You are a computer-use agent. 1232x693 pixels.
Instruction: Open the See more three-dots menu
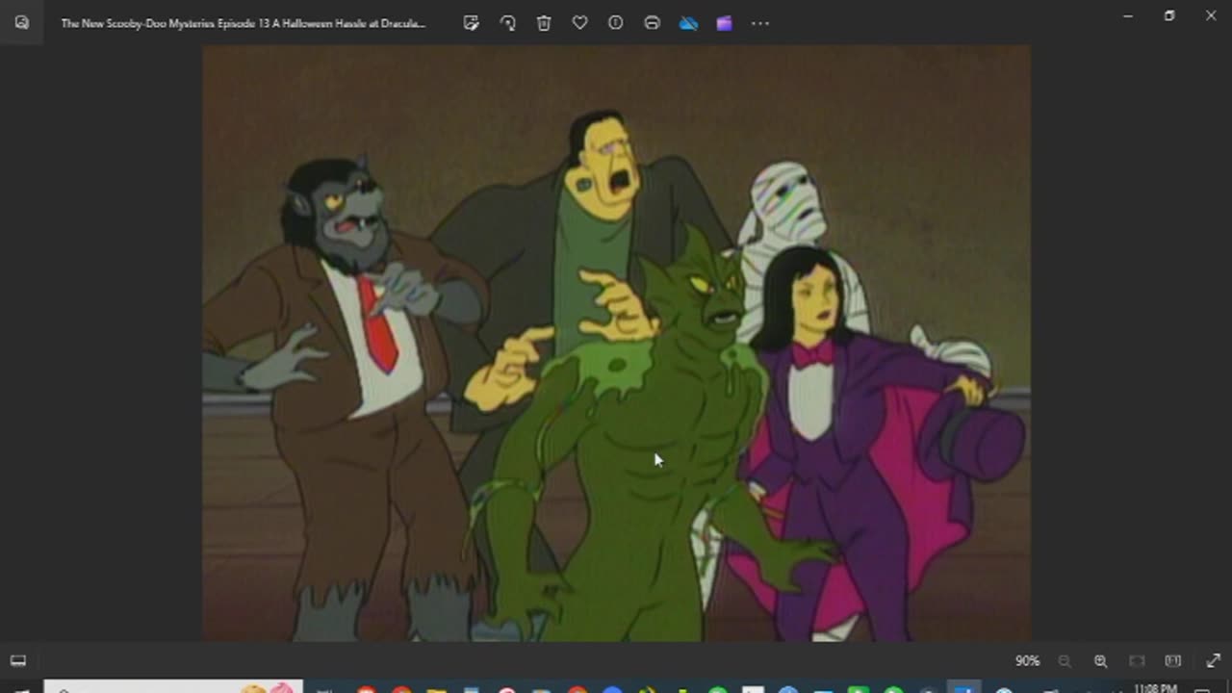click(x=760, y=23)
